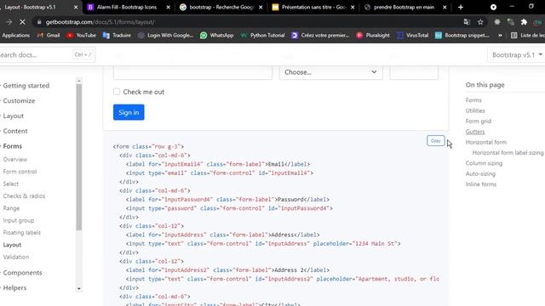Stop loading the page with the X button
The image size is (545, 306).
22,22
